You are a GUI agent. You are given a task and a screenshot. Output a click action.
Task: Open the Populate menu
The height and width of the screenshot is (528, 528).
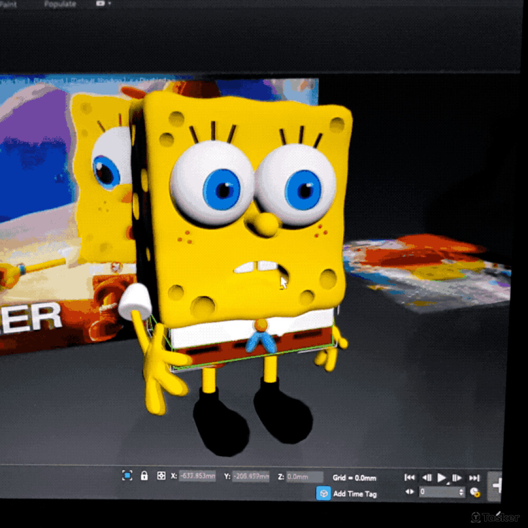(x=60, y=4)
